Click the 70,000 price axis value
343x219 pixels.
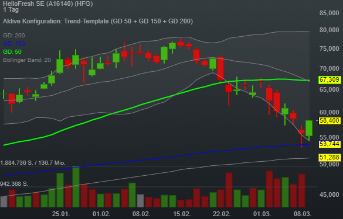[329, 69]
